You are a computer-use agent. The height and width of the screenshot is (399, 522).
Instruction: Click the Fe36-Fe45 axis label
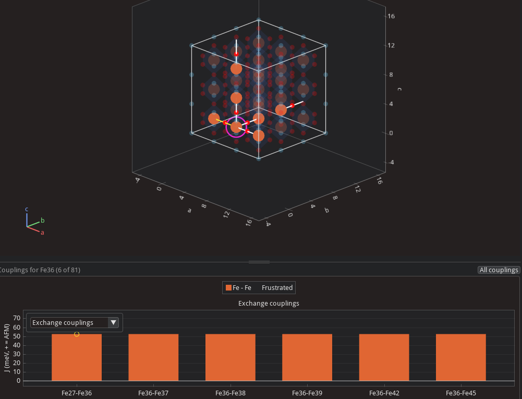pos(461,393)
